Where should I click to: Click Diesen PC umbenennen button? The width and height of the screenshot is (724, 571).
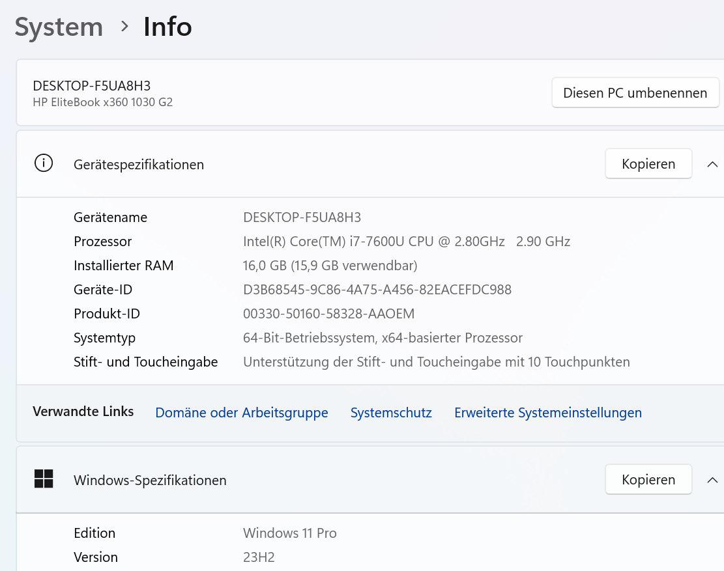(x=635, y=92)
